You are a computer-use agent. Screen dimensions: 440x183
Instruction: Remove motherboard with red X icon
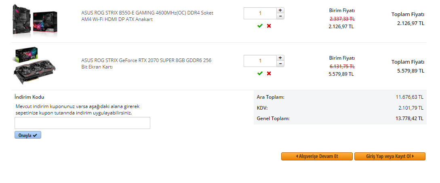point(269,26)
